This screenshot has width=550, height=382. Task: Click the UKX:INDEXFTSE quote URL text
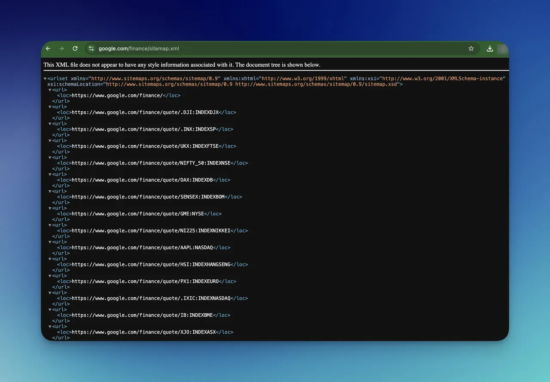coord(145,146)
